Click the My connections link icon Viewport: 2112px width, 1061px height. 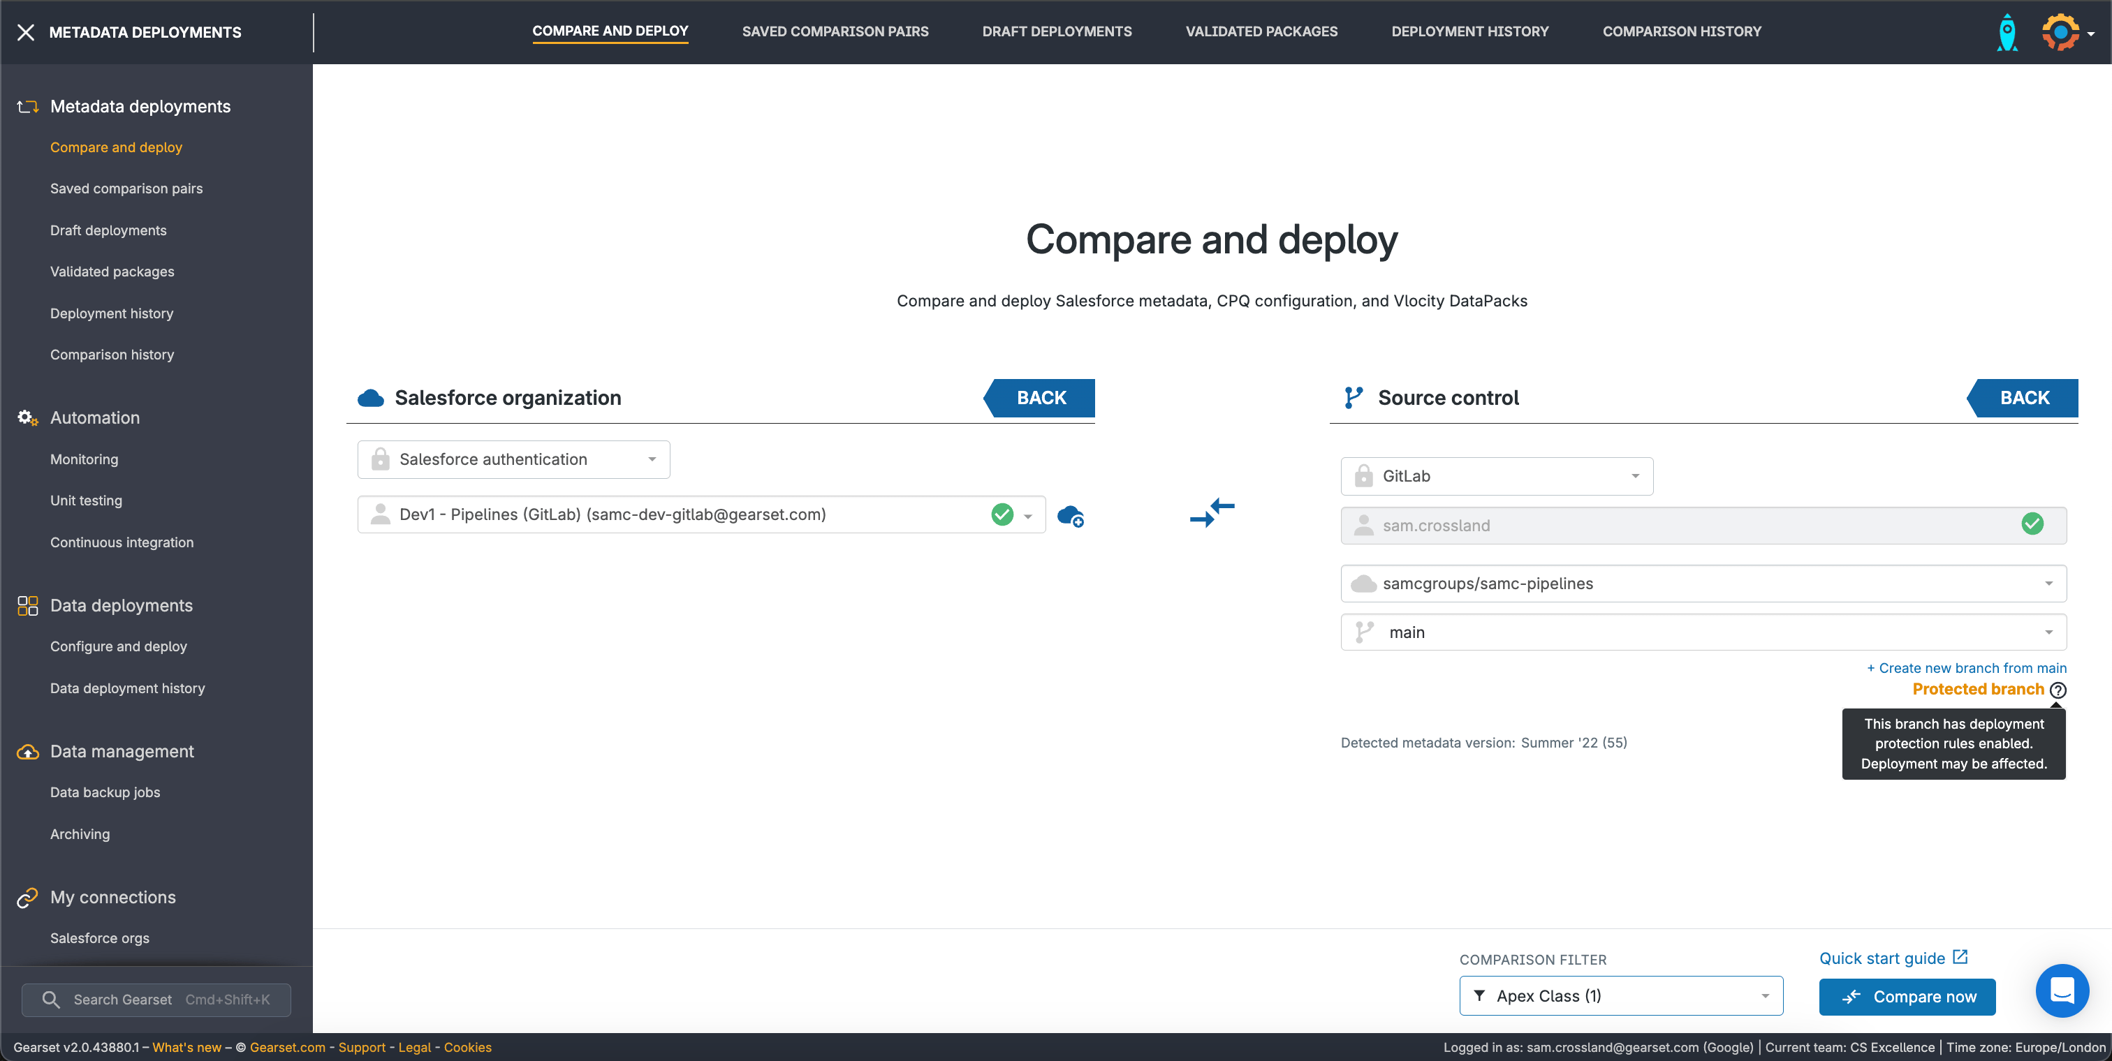point(27,897)
